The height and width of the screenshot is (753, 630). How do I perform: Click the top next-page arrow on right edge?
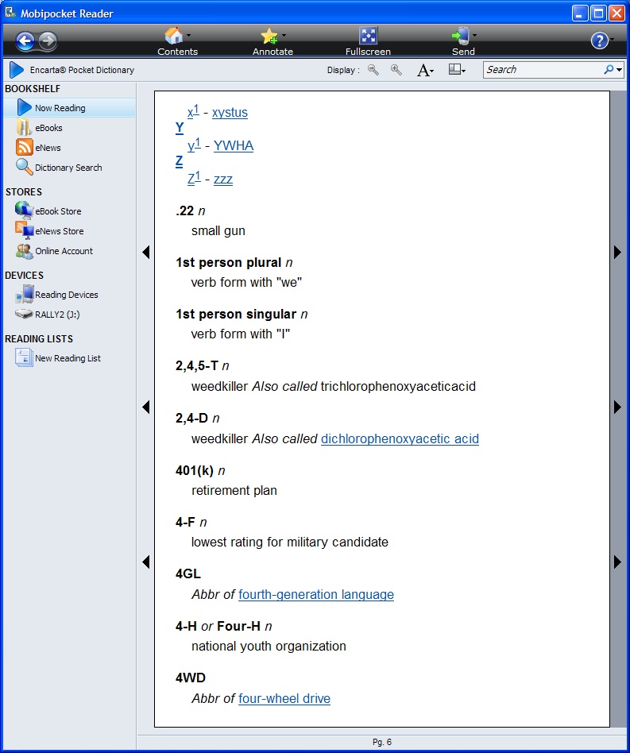[617, 252]
